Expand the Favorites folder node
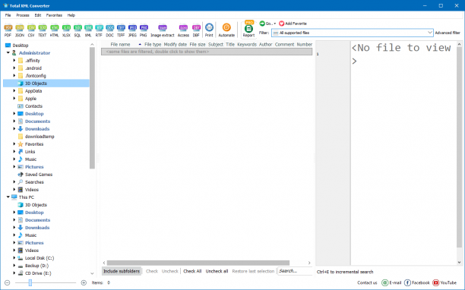 click(14, 144)
